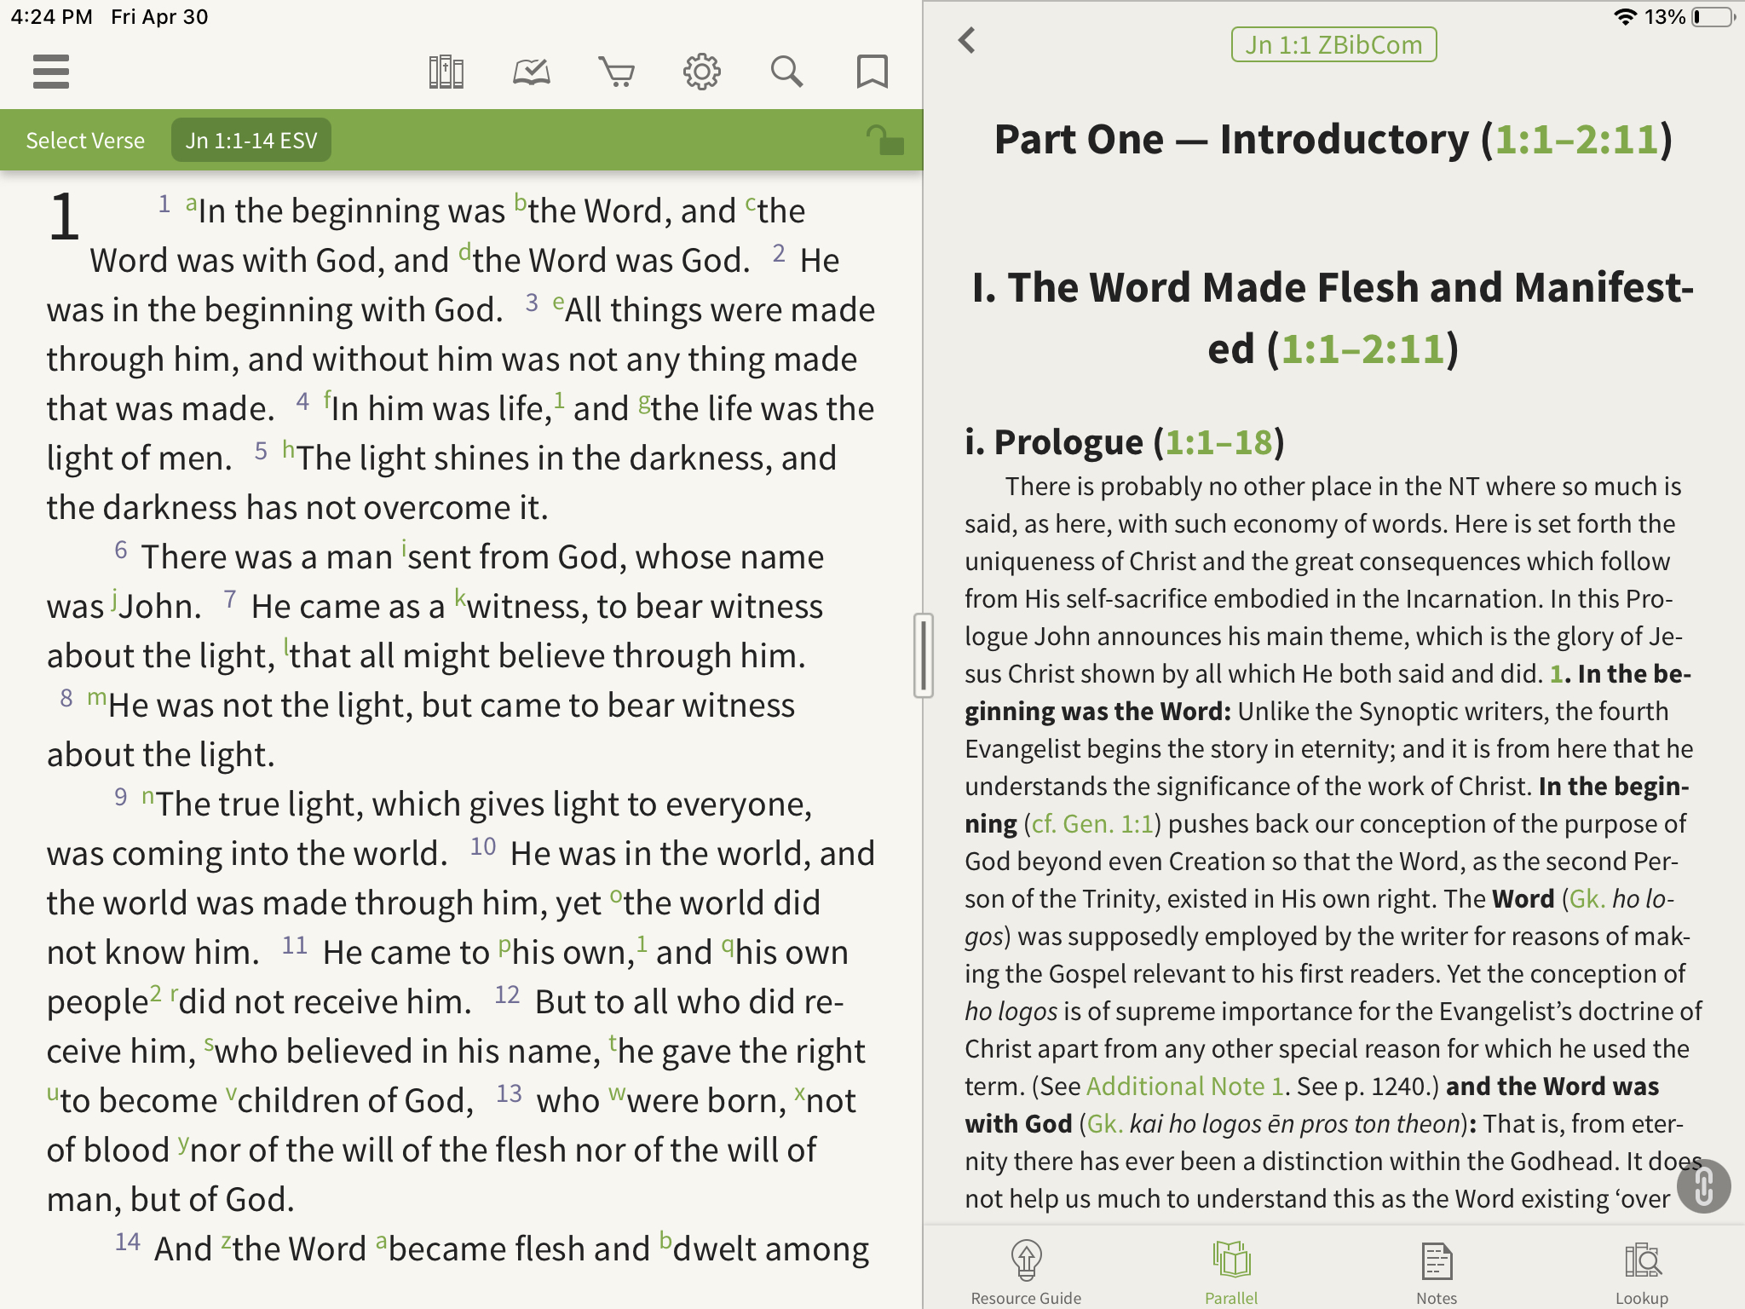
Task: Tap verse number 12 in the ESV text
Action: click(x=508, y=995)
